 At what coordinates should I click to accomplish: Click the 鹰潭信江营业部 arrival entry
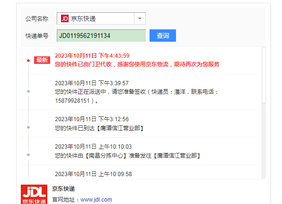(x=99, y=128)
